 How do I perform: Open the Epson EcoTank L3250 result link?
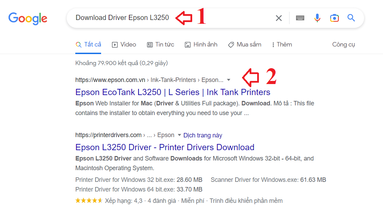(172, 92)
